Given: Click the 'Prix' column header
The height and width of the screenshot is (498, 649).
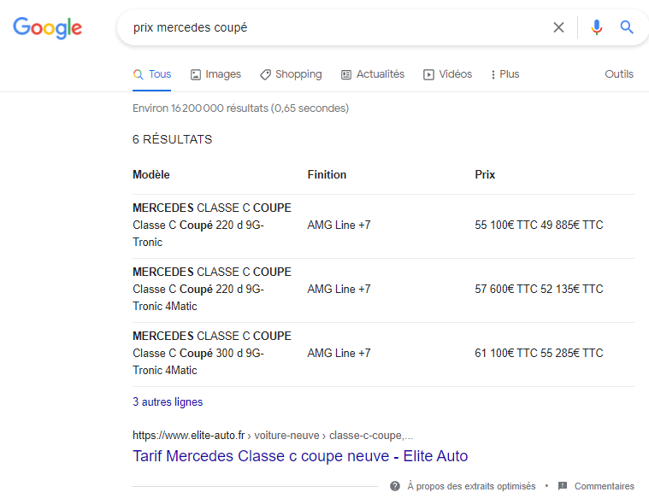Looking at the screenshot, I should 485,174.
